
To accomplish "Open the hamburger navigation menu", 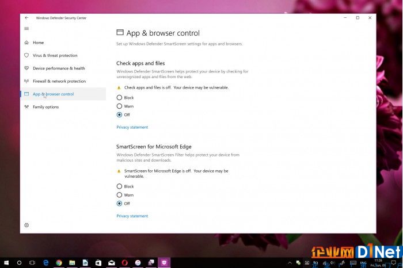I will (x=26, y=29).
